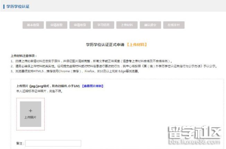Screen dimensions: 226x149
Task: Click the 备注 field label
Action: [20, 143]
